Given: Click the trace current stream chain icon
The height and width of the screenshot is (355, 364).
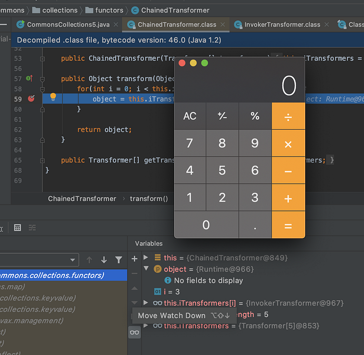Looking at the screenshot, I should [32, 227].
